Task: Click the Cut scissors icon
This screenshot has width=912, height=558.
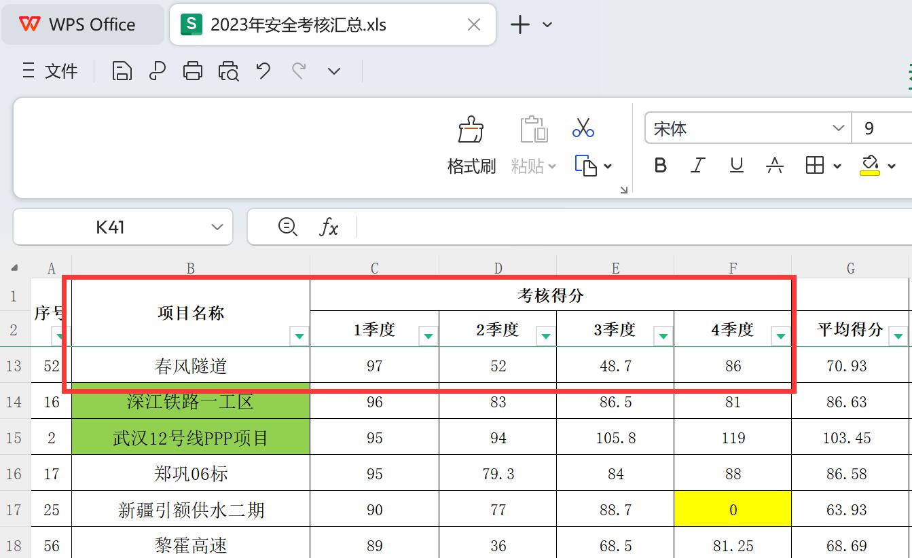Action: click(583, 126)
